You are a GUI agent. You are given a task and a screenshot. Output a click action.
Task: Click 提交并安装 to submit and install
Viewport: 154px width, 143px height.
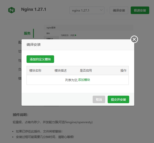(118, 99)
